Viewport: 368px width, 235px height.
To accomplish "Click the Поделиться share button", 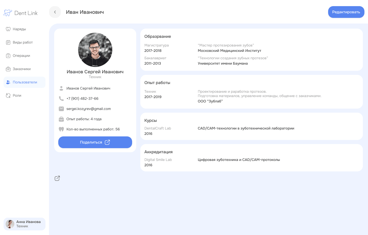I will pos(95,142).
